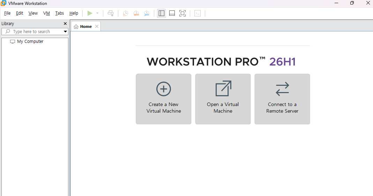Viewport: 373px width, 196px height.
Task: Click the green Power On play icon
Action: pyautogui.click(x=90, y=13)
